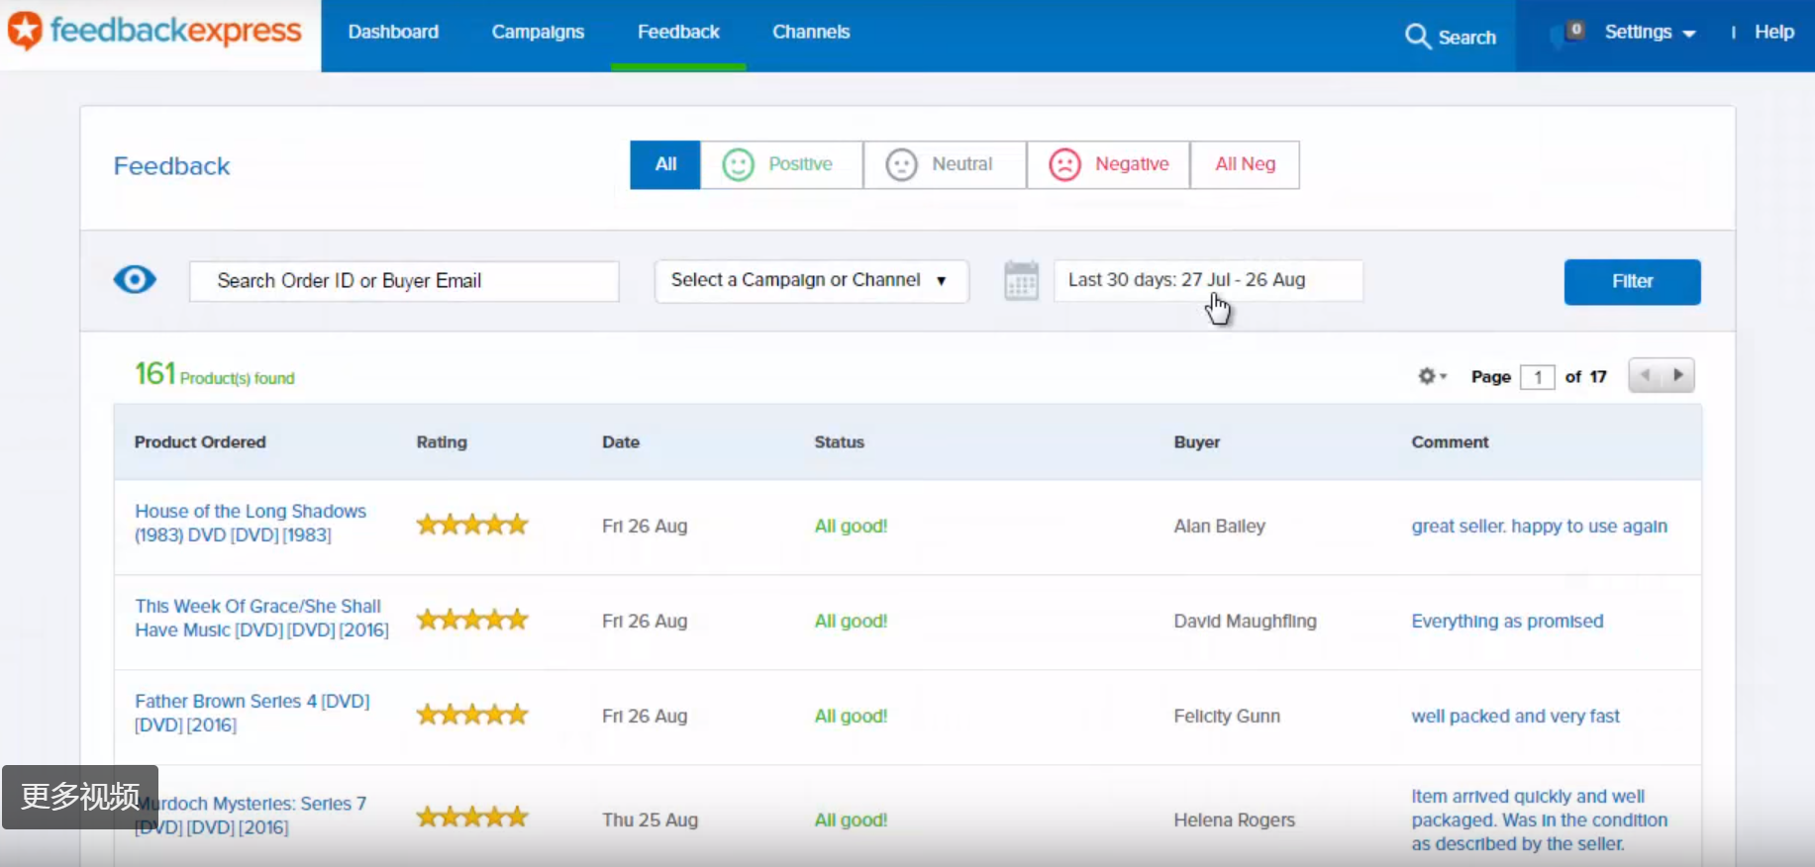Viewport: 1815px width, 867px height.
Task: Click the search magnifier icon
Action: pos(1417,37)
